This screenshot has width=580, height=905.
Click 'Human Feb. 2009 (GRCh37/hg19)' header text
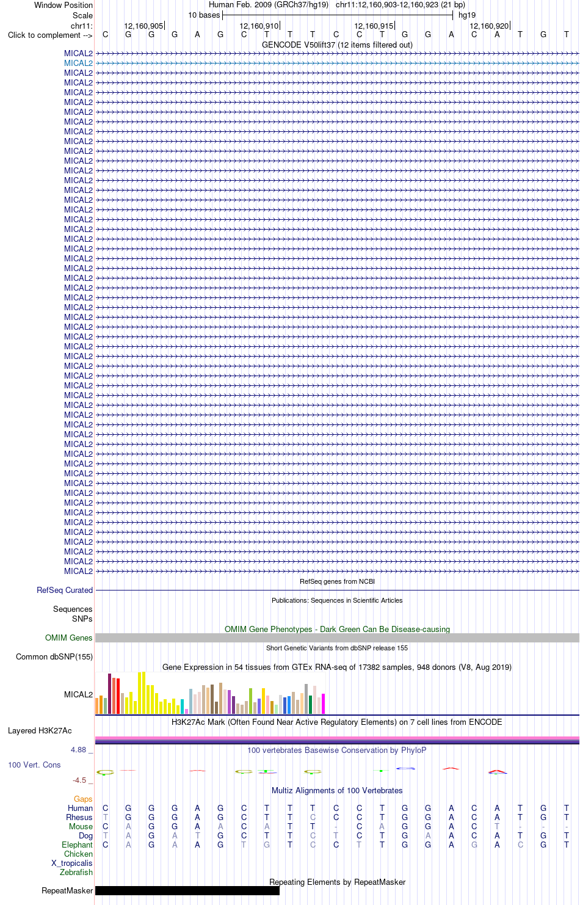269,5
